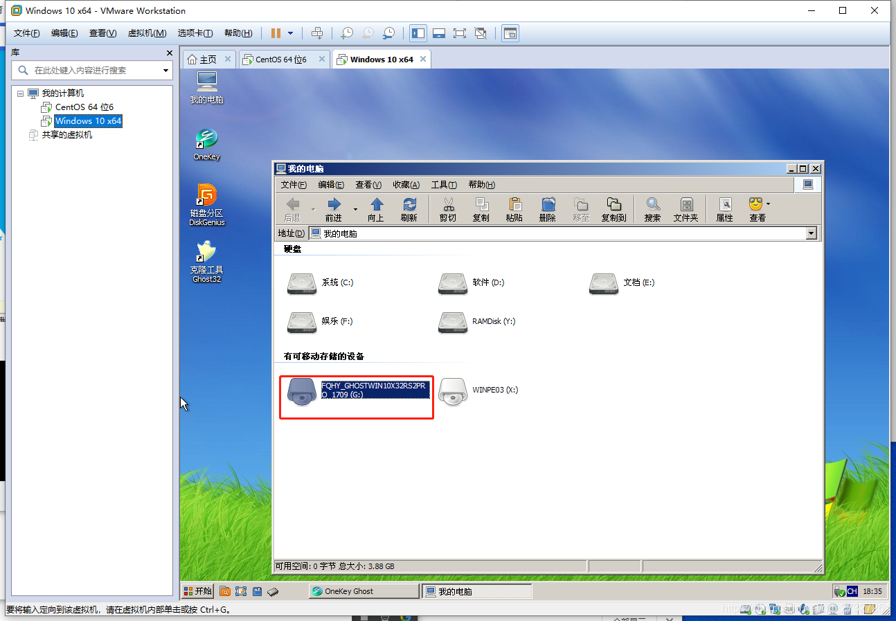The height and width of the screenshot is (621, 896).
Task: Select the WINPE03 (X:) drive
Action: (x=479, y=391)
